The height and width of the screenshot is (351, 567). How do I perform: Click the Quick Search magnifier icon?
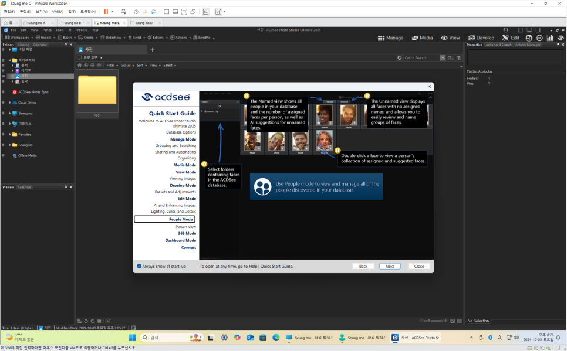click(x=449, y=58)
